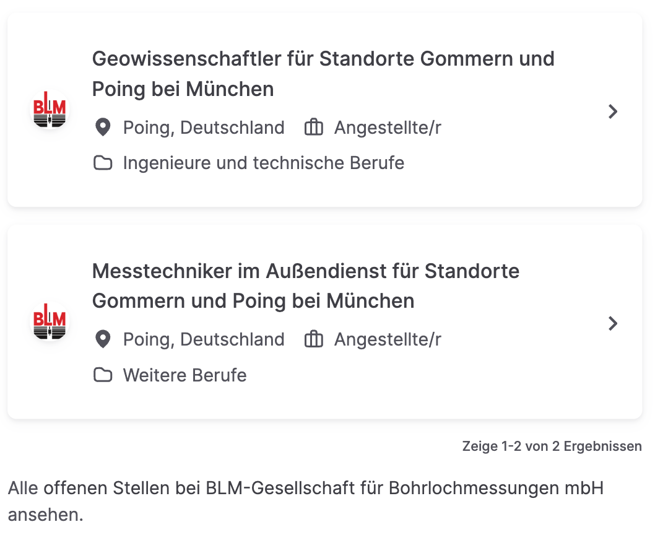The width and height of the screenshot is (655, 540).
Task: Click location pin icon in Messtechniker card
Action: (x=103, y=339)
